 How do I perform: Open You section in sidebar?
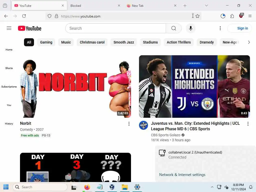(9, 105)
